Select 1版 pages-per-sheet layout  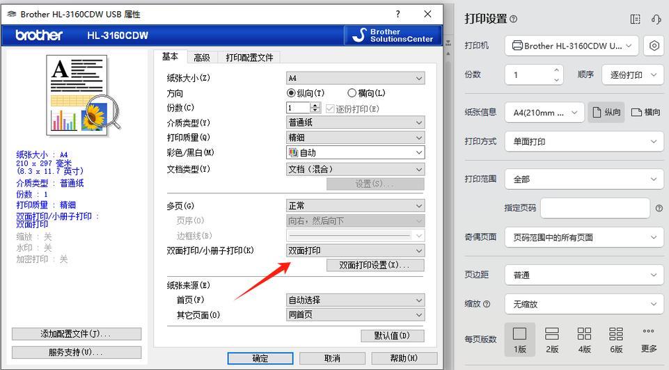tap(519, 339)
